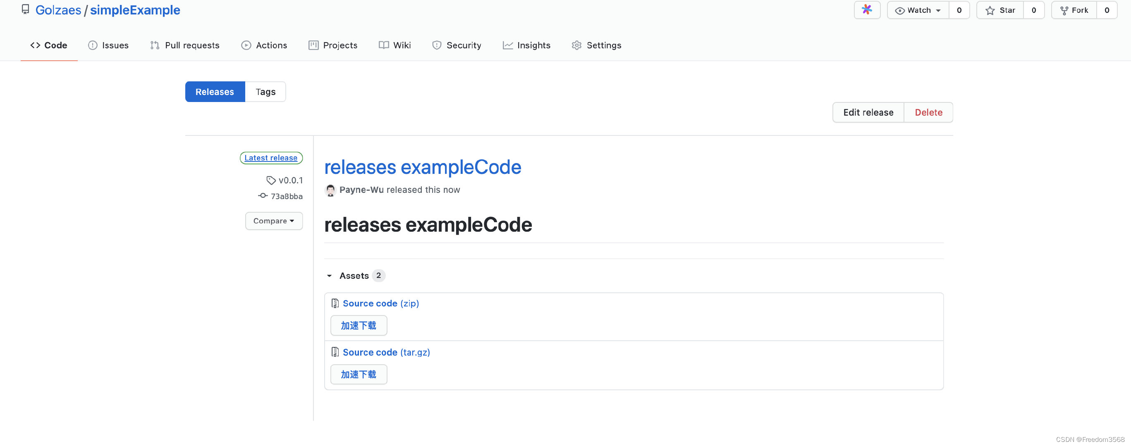Click the Edit release button
The image size is (1131, 446).
pos(868,112)
